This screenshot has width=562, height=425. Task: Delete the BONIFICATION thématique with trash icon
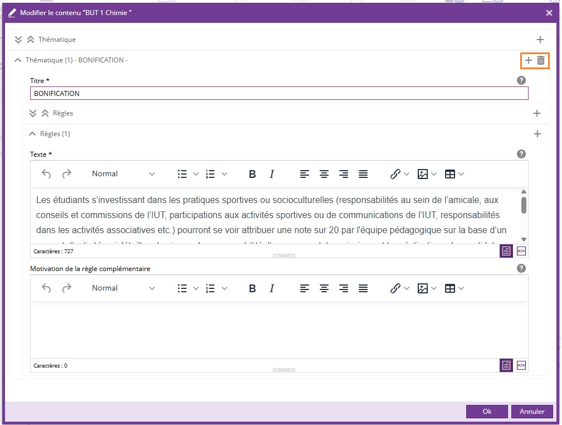click(541, 60)
